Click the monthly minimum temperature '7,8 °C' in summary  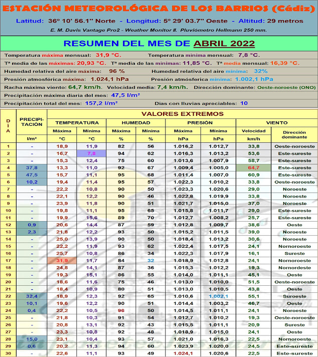249,55
